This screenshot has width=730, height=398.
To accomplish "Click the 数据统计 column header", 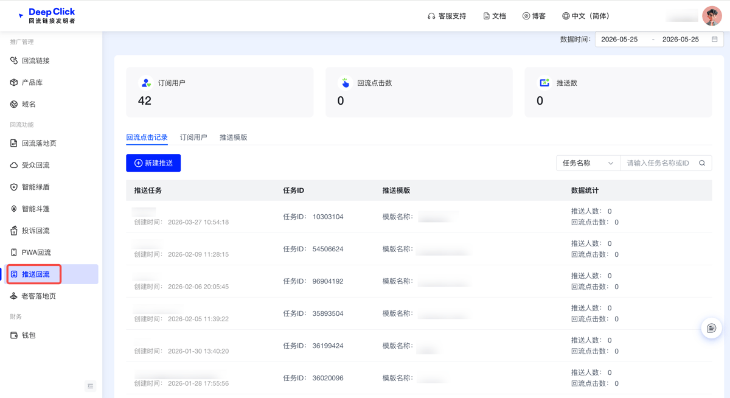I will coord(585,190).
